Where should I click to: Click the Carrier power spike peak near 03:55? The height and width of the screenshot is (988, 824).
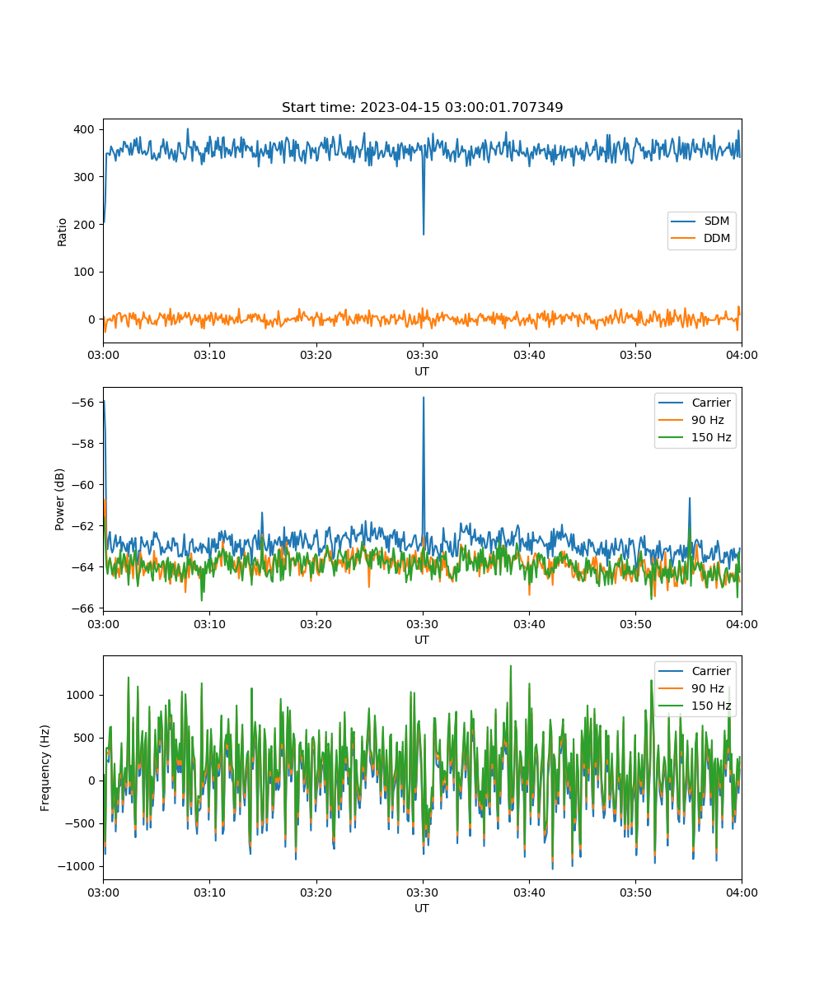pos(690,498)
